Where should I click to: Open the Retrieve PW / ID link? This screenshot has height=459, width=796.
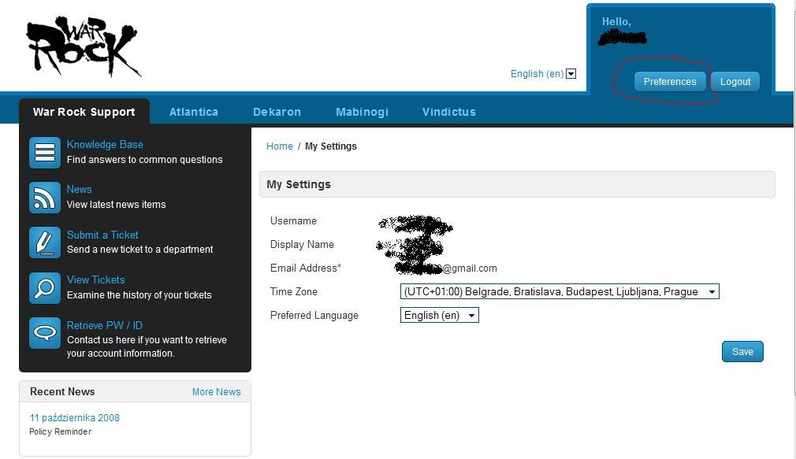coord(105,326)
